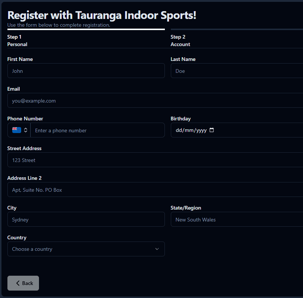Click the Step 1 progress bar
This screenshot has width=303, height=298.
(86, 29)
